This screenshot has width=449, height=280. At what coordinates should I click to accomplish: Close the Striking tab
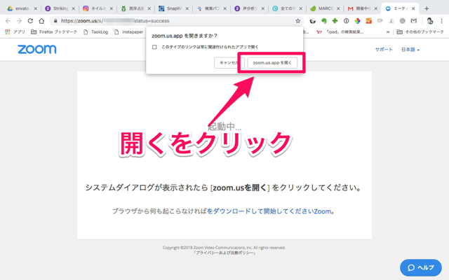(73, 8)
